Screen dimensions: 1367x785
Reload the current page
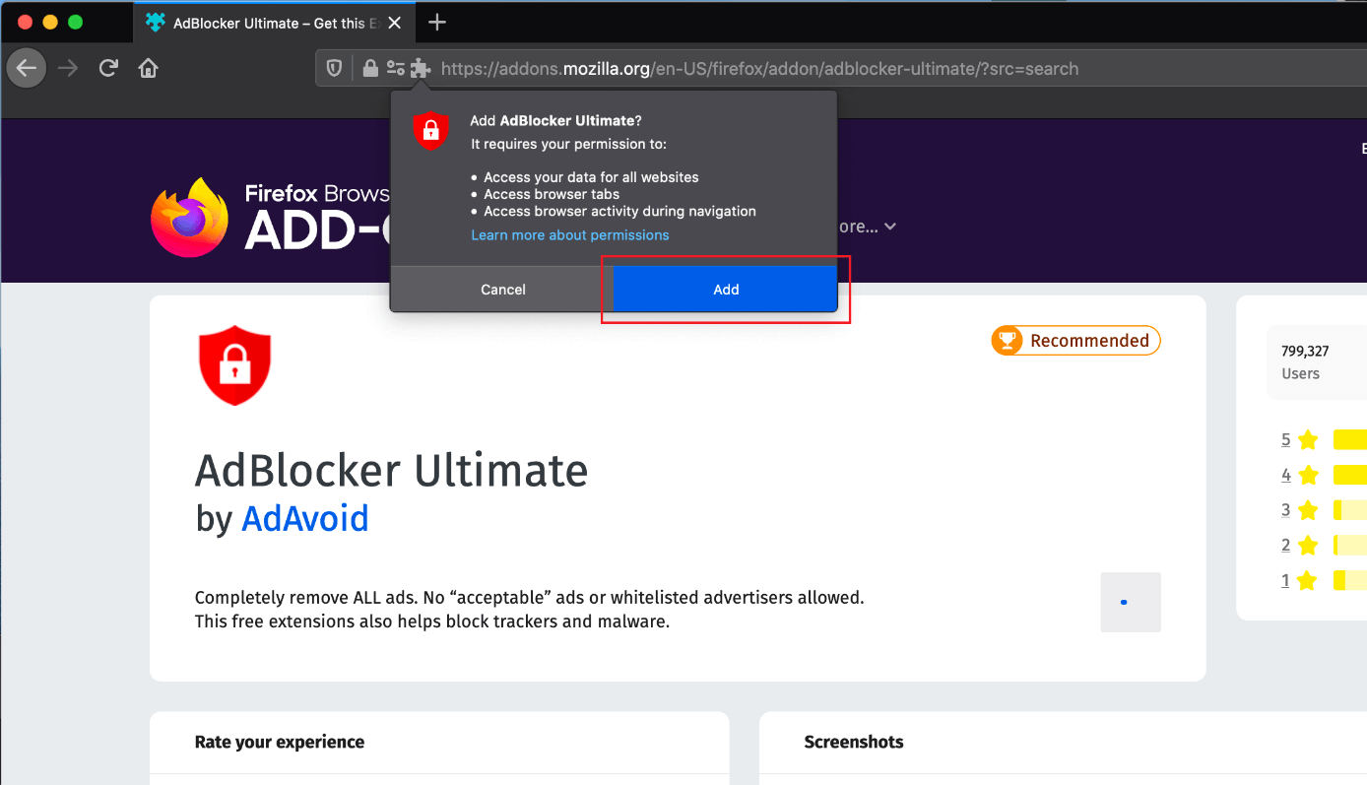coord(108,68)
